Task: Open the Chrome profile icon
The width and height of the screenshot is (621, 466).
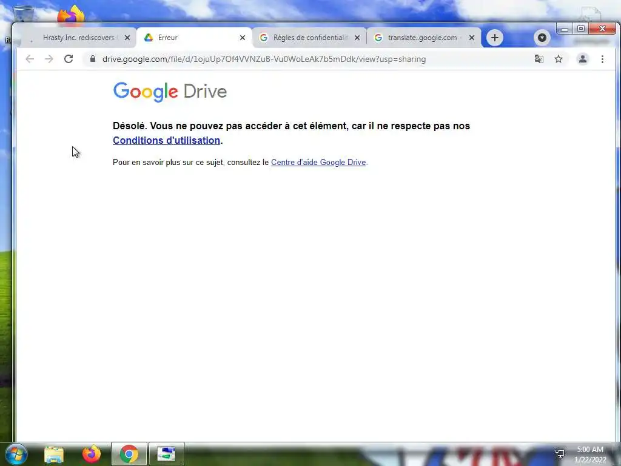Action: click(x=583, y=59)
